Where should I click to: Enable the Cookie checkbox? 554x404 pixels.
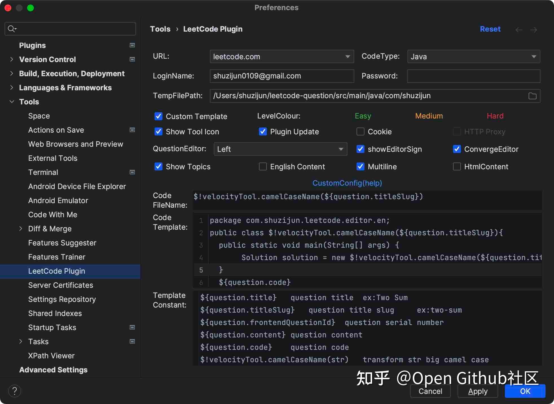pos(360,131)
